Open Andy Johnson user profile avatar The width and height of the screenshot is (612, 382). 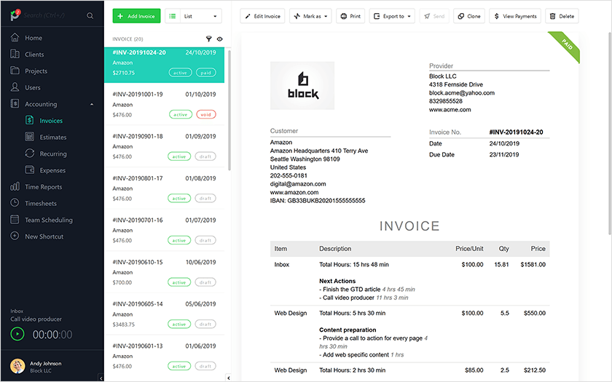click(17, 367)
